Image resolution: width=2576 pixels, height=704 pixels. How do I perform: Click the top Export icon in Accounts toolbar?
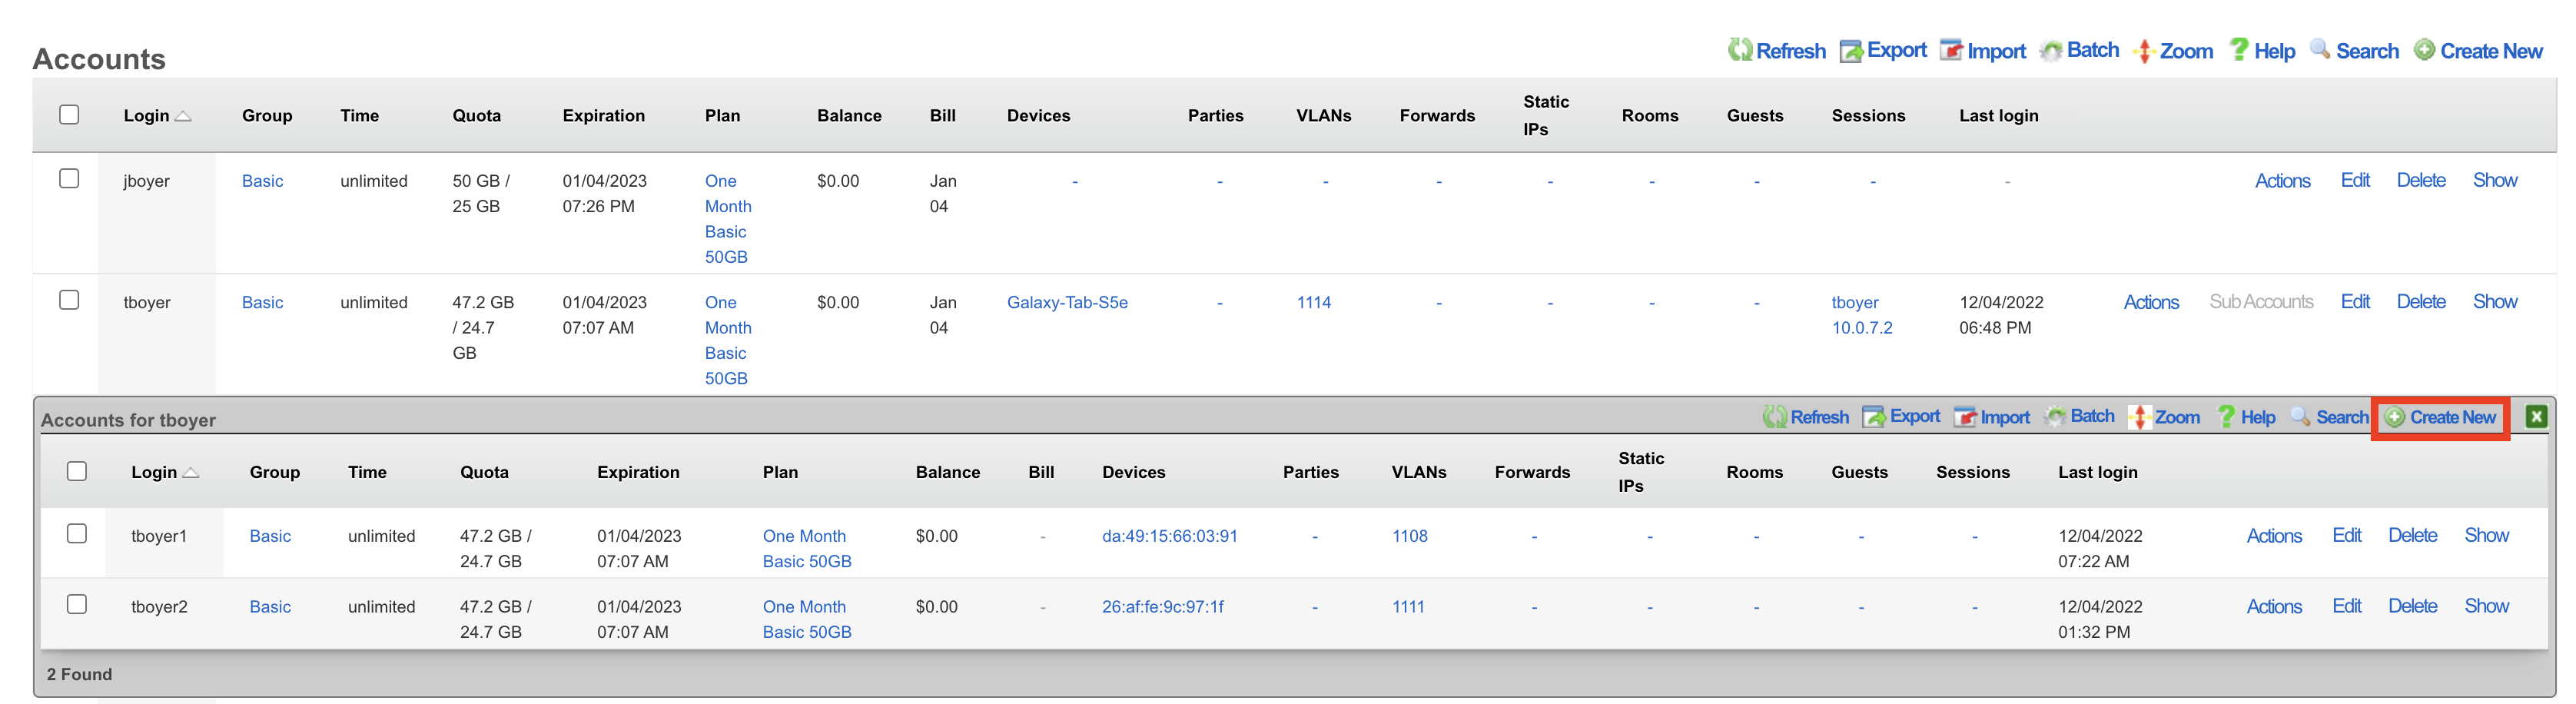click(1851, 50)
